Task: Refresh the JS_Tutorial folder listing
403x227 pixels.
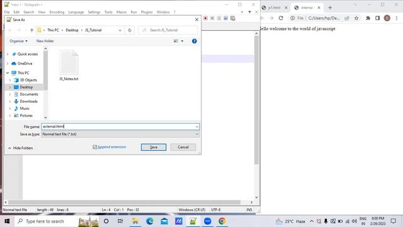Action: click(x=130, y=30)
